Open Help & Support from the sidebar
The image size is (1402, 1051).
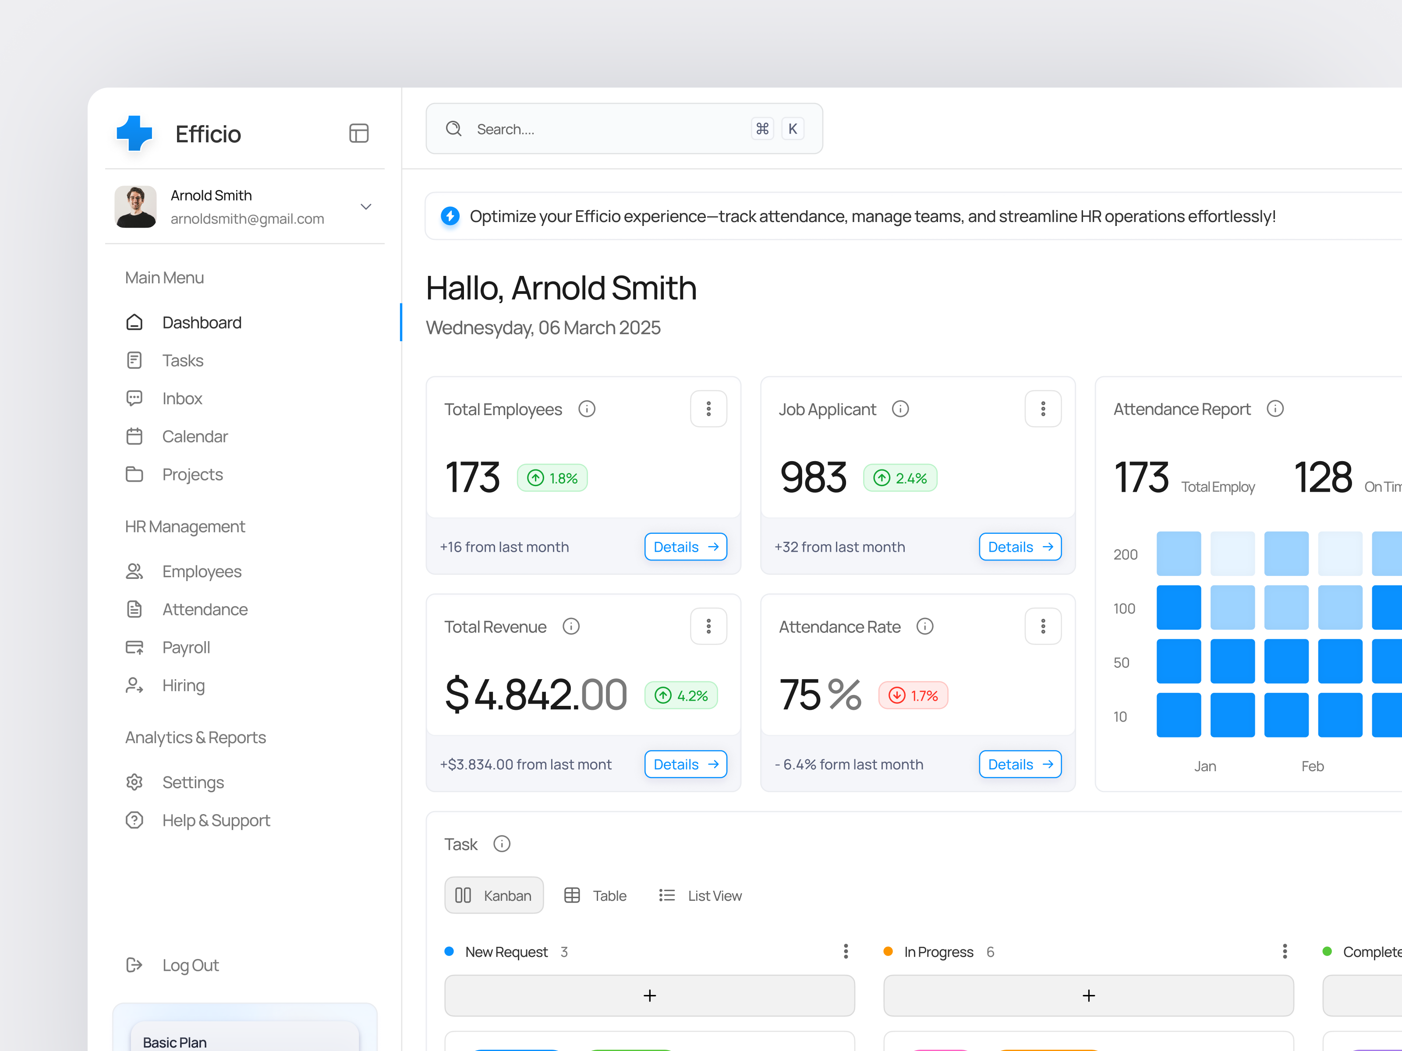tap(216, 820)
